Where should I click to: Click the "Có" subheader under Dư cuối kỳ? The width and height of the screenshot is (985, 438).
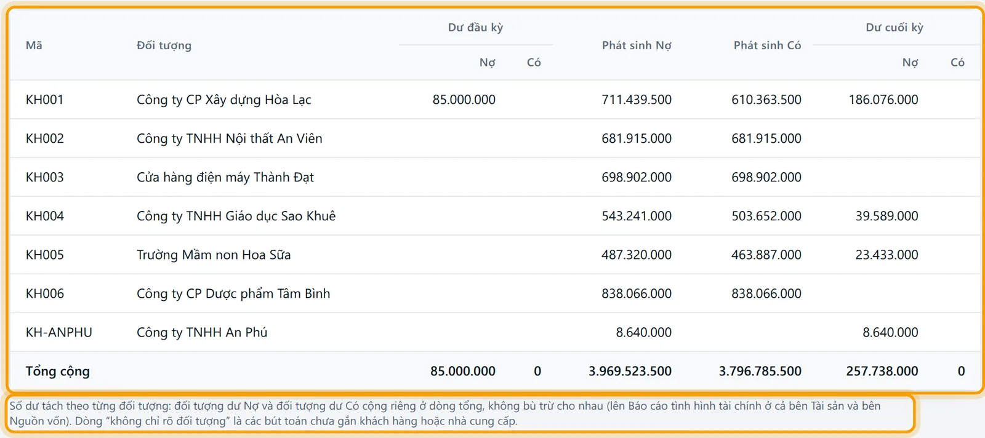[957, 62]
